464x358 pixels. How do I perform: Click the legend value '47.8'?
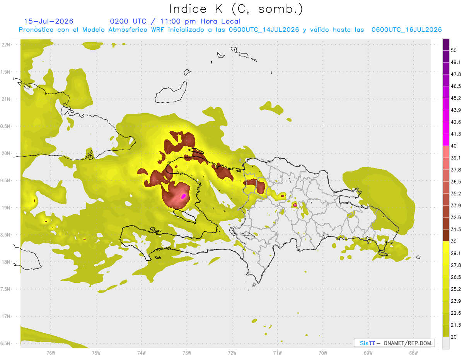(456, 74)
